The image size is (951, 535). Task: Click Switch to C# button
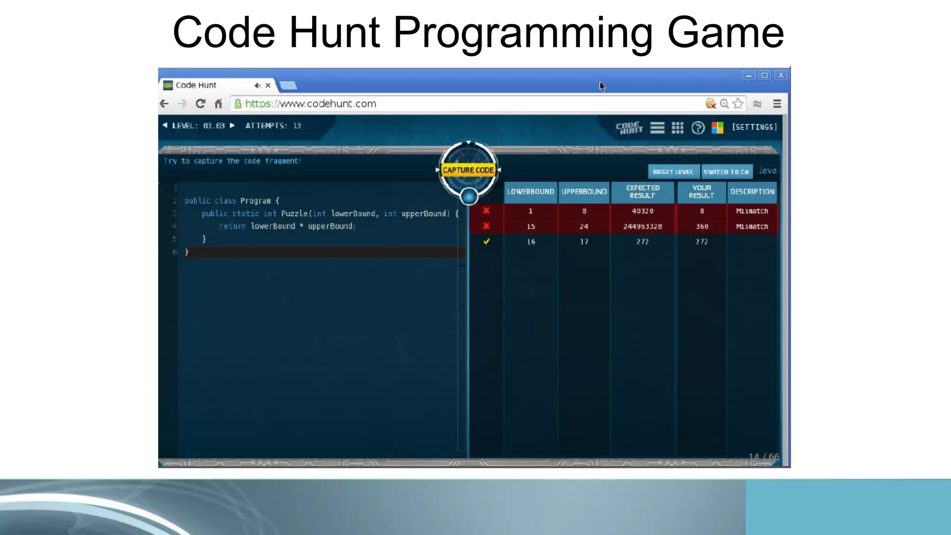coord(727,172)
